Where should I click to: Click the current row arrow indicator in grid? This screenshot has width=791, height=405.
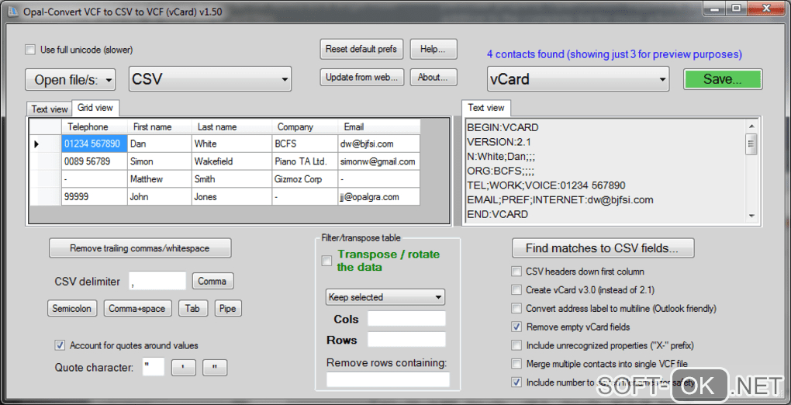pos(36,144)
